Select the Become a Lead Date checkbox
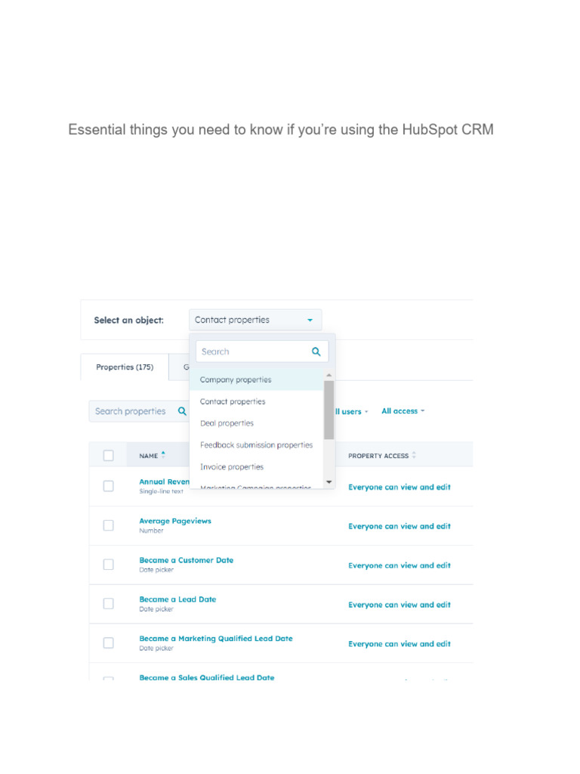This screenshot has width=580, height=774. (109, 604)
